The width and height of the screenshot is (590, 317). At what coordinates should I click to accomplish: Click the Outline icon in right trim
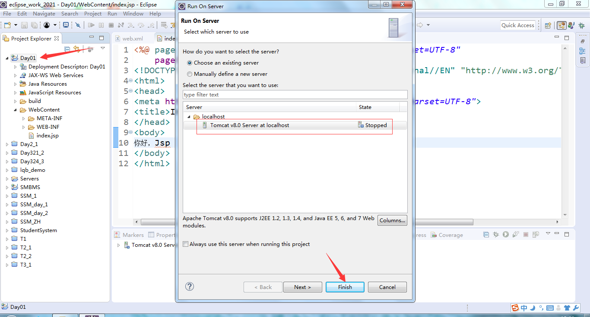pos(583,51)
